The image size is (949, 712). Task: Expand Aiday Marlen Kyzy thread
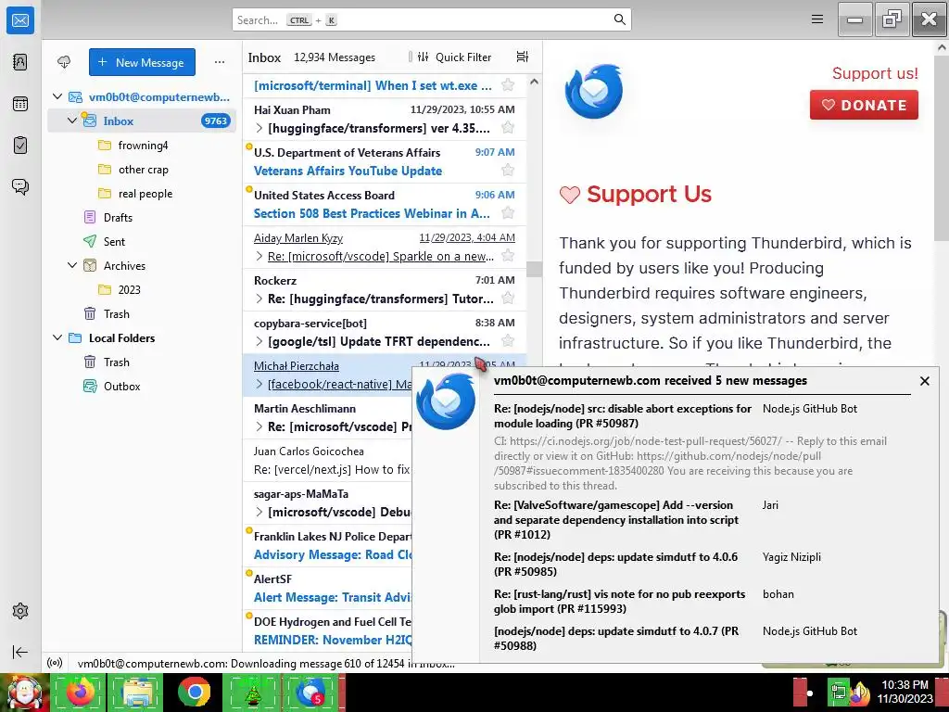tap(259, 256)
